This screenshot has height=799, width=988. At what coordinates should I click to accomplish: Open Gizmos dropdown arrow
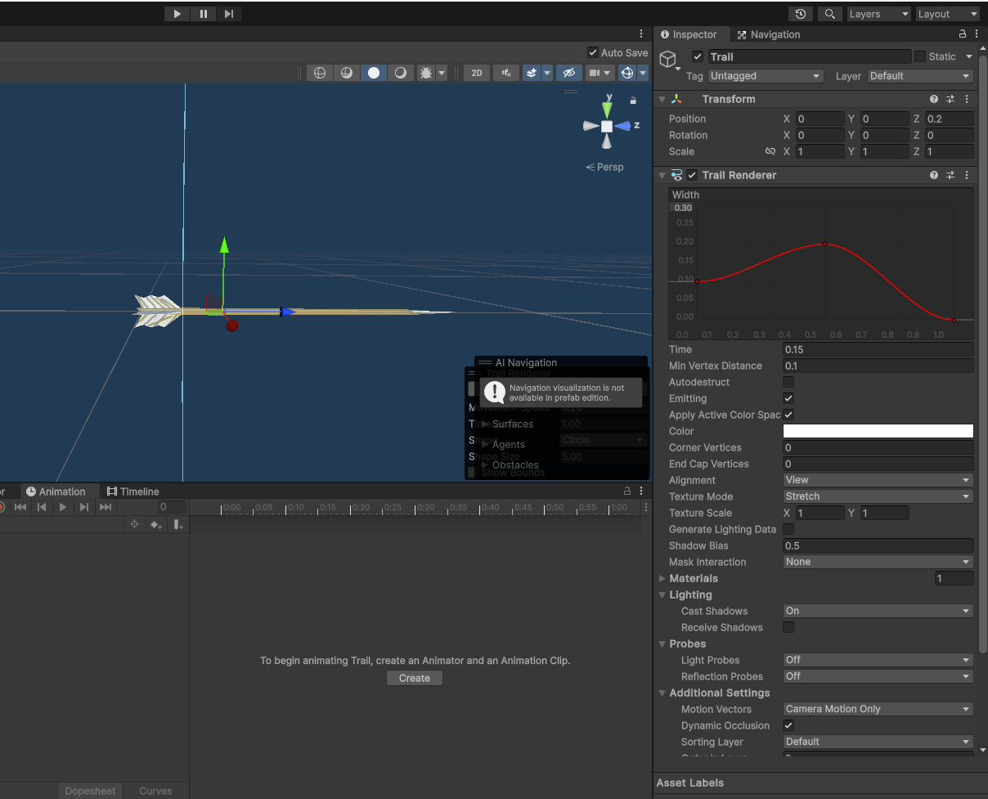coord(643,73)
